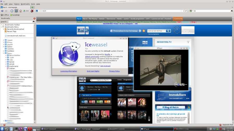Image resolution: width=234 pixels, height=131 pixels.
Task: Open the File menu
Action: pyautogui.click(x=2, y=4)
